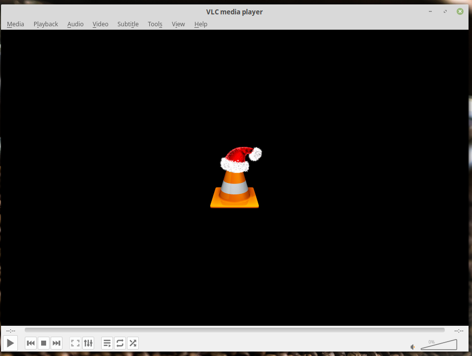Show the playlist panel
Image resolution: width=472 pixels, height=356 pixels.
[x=107, y=343]
